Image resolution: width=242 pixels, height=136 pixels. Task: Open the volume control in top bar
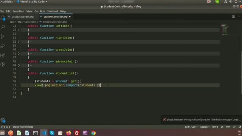click(x=231, y=2)
